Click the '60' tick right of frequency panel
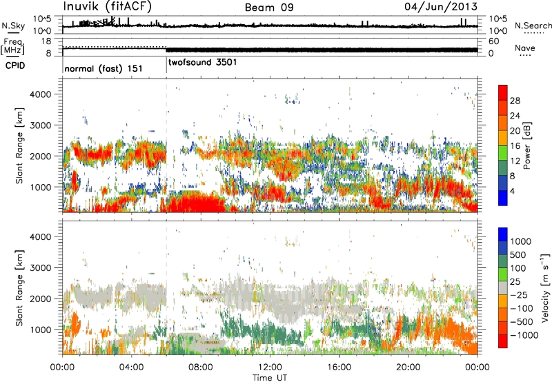This screenshot has height=382, width=552. click(x=493, y=41)
